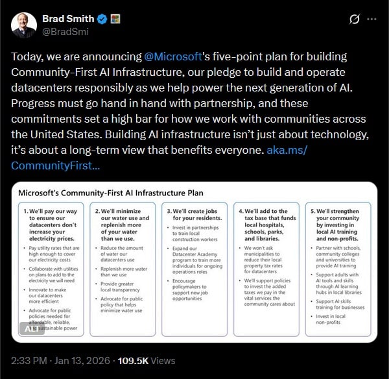Image resolution: width=389 pixels, height=379 pixels.
Task: Open the infographic title 'Microsoft's Community-First AI Infrastructure Plan'
Action: click(x=110, y=192)
